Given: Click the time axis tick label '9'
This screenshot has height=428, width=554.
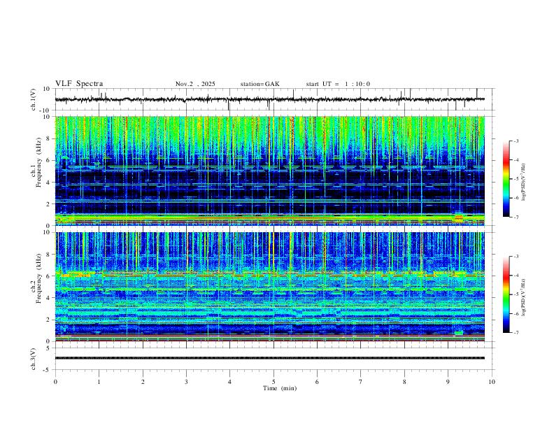Looking at the screenshot, I should pyautogui.click(x=448, y=382).
